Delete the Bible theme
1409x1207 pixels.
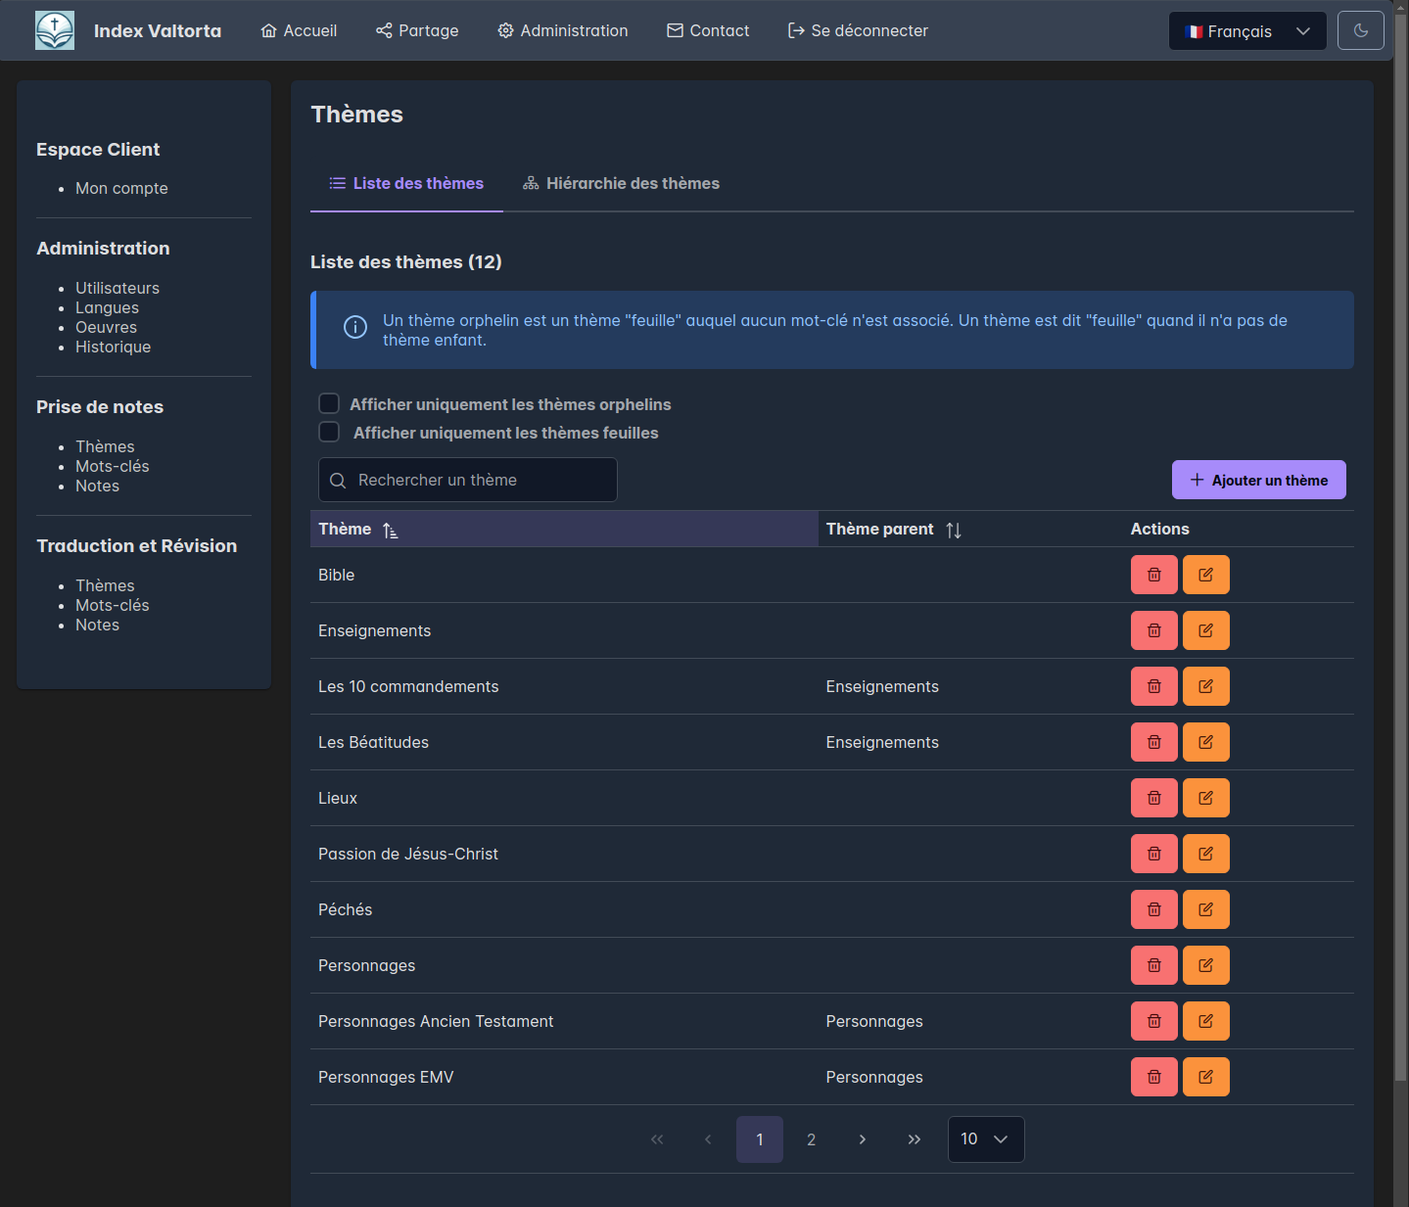[x=1153, y=575]
